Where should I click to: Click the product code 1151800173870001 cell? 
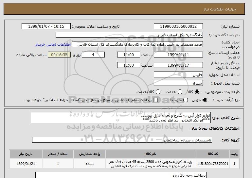(x=213, y=164)
